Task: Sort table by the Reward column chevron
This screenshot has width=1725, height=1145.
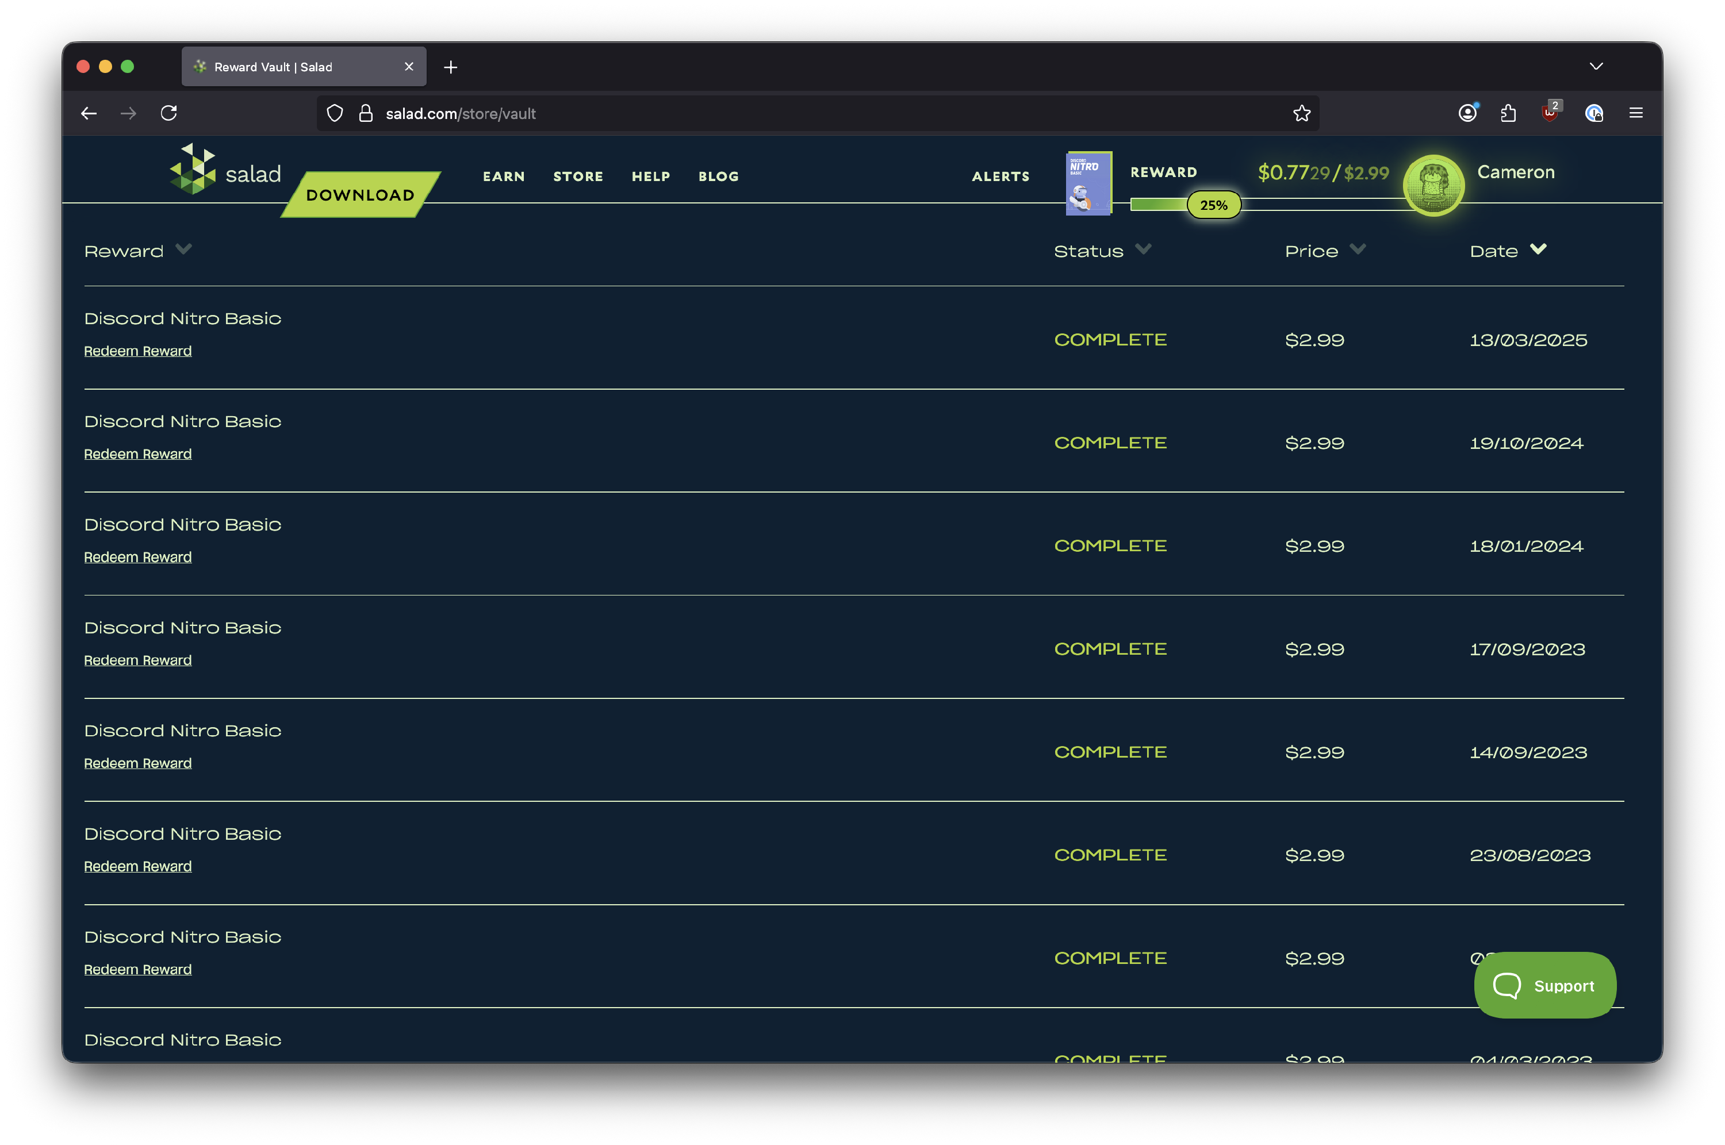Action: (184, 249)
